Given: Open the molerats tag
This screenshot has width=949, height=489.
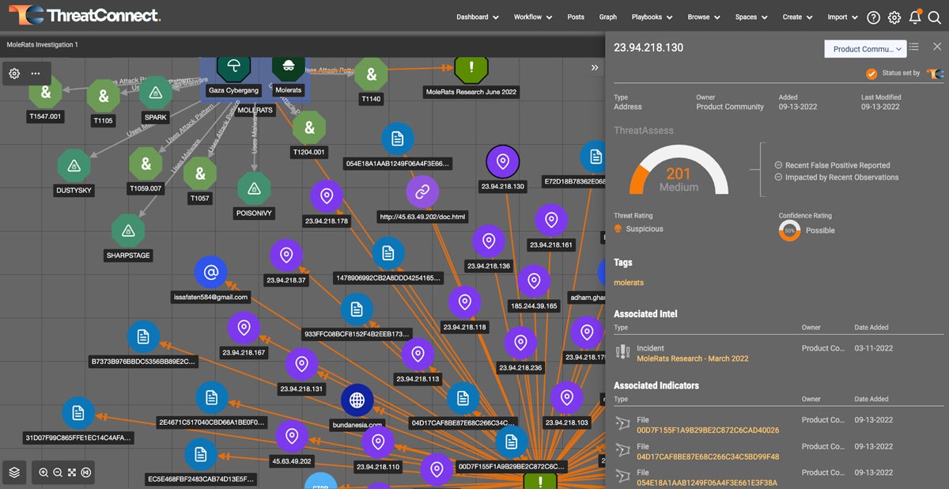Looking at the screenshot, I should (x=629, y=282).
